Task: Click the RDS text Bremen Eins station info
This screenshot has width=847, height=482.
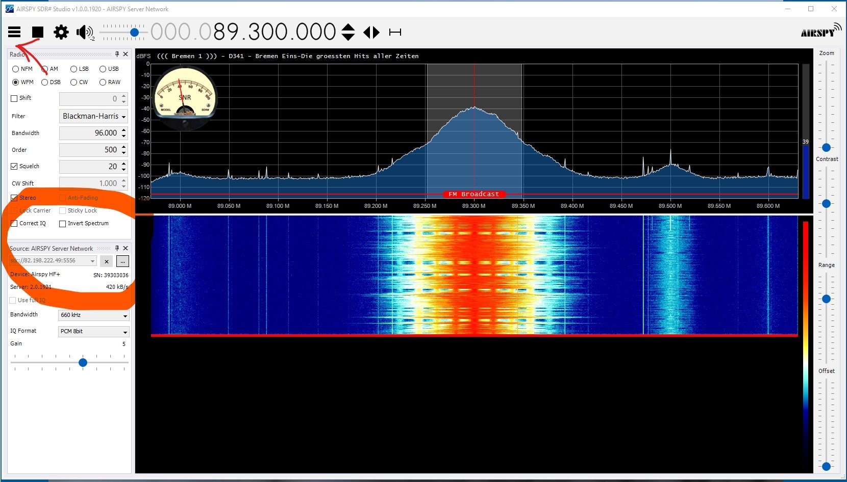Action: (x=288, y=56)
